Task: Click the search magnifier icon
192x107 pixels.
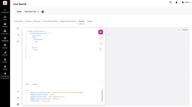Action: coord(170,2)
